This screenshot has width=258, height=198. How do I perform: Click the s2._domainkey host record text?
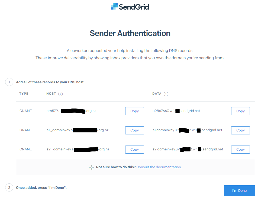78,149
